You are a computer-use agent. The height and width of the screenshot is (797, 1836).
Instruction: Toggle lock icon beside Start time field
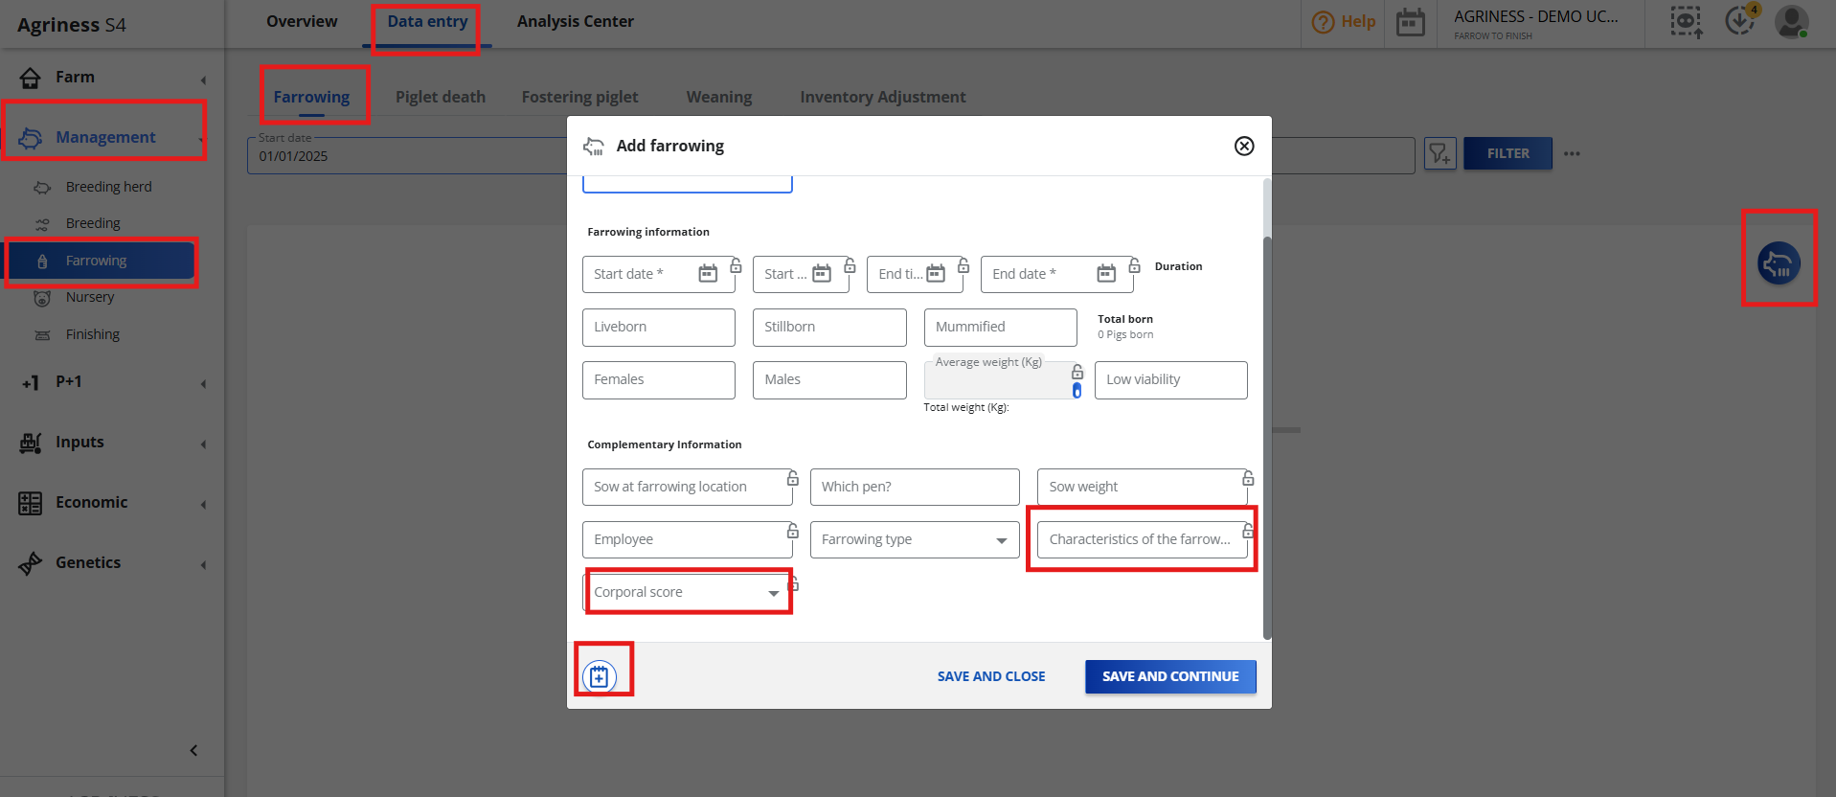(850, 265)
